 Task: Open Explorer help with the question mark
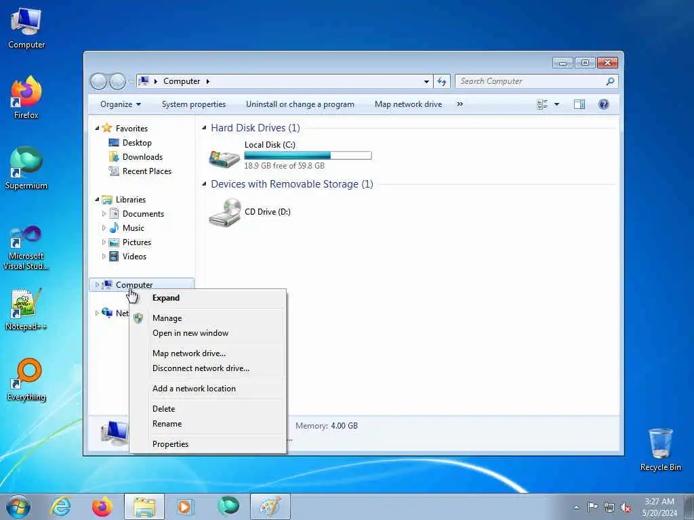603,104
